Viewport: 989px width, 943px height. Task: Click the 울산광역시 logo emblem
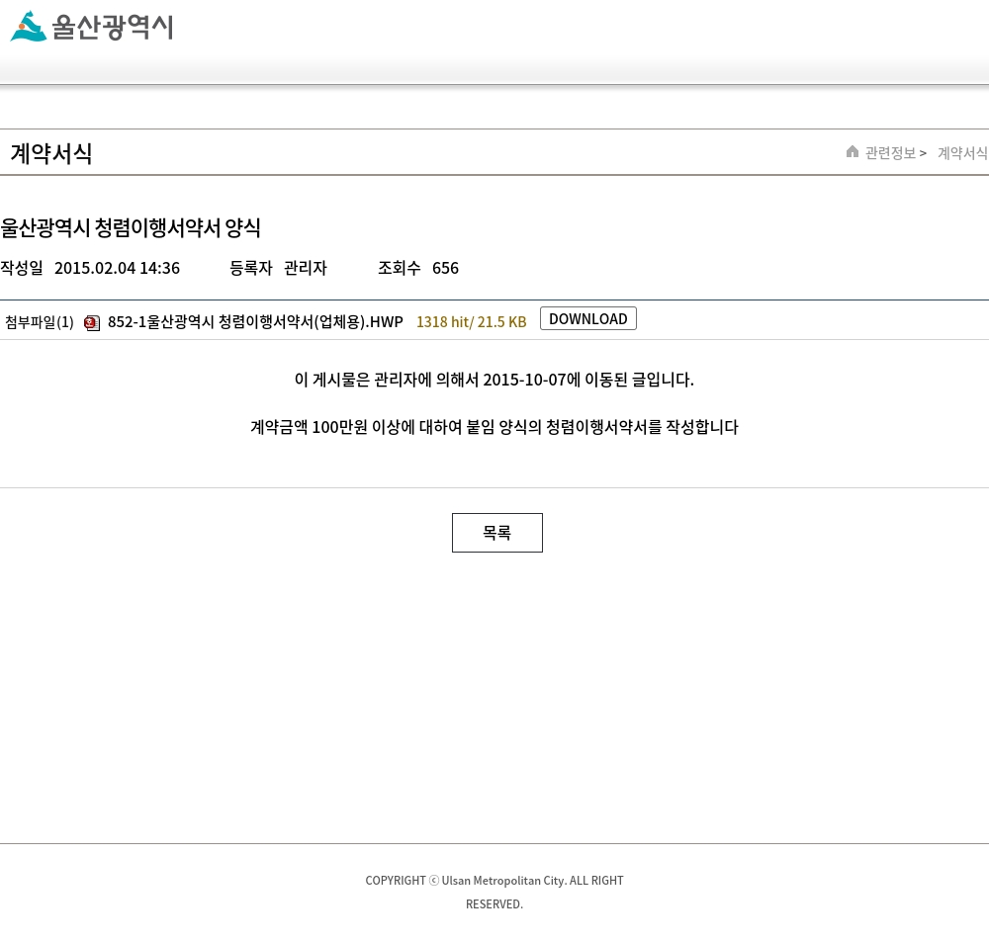pos(29,27)
